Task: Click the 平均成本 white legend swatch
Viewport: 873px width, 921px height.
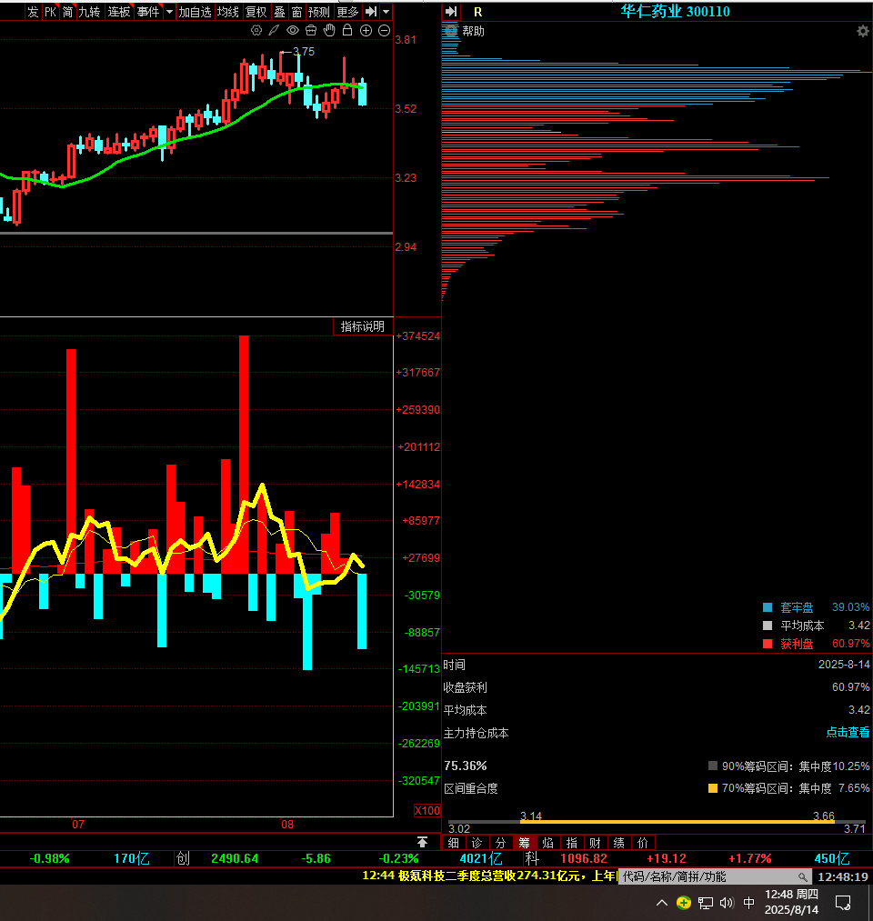Action: [768, 626]
